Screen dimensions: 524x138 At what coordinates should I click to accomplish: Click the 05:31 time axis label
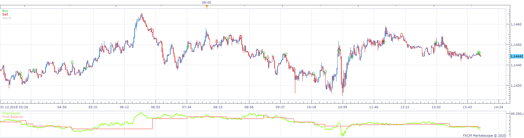[93, 107]
